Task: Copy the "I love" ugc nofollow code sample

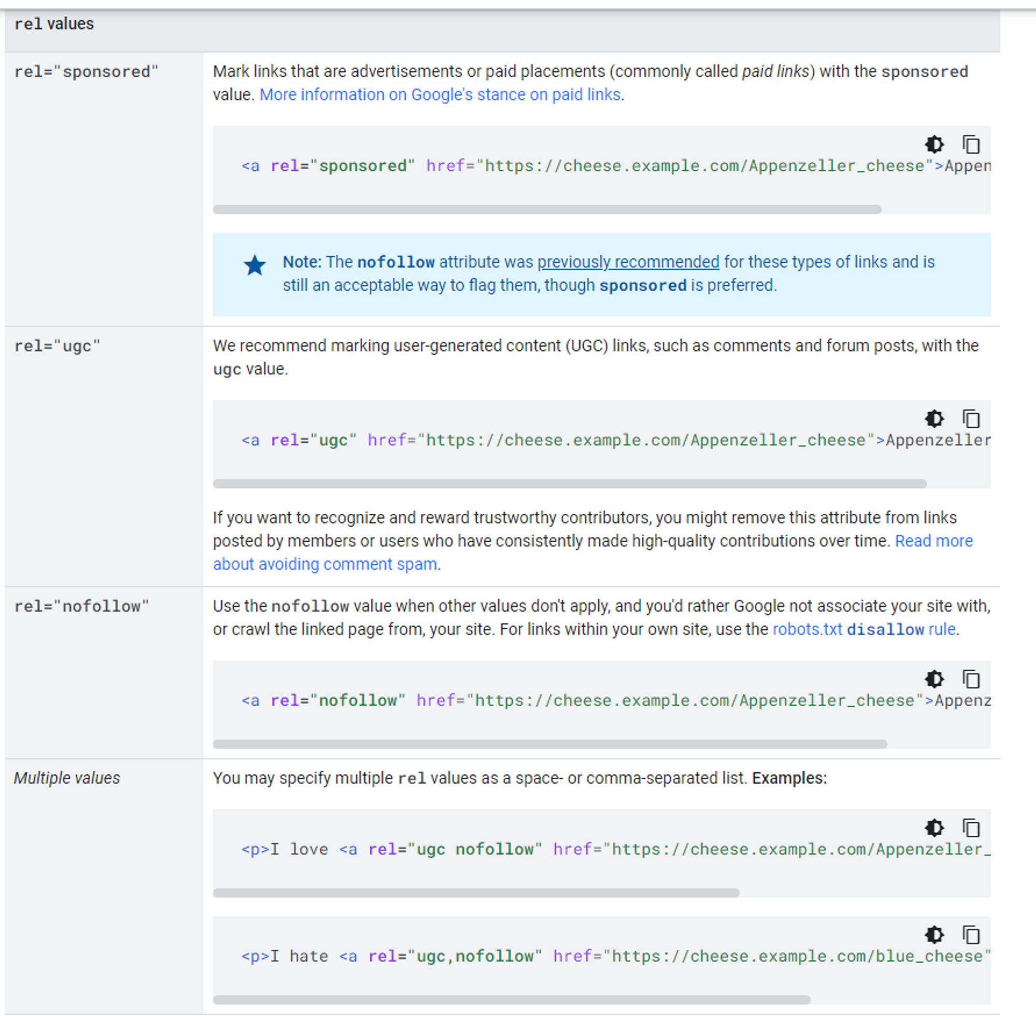Action: click(x=971, y=828)
